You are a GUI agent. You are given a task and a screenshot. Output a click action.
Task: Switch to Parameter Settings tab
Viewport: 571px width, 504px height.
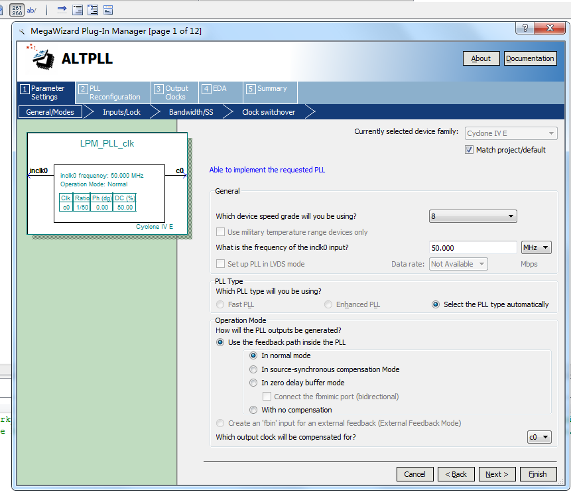pos(46,92)
